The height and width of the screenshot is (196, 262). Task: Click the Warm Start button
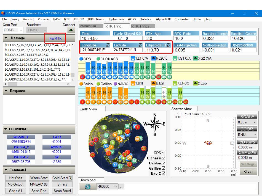(x=39, y=178)
